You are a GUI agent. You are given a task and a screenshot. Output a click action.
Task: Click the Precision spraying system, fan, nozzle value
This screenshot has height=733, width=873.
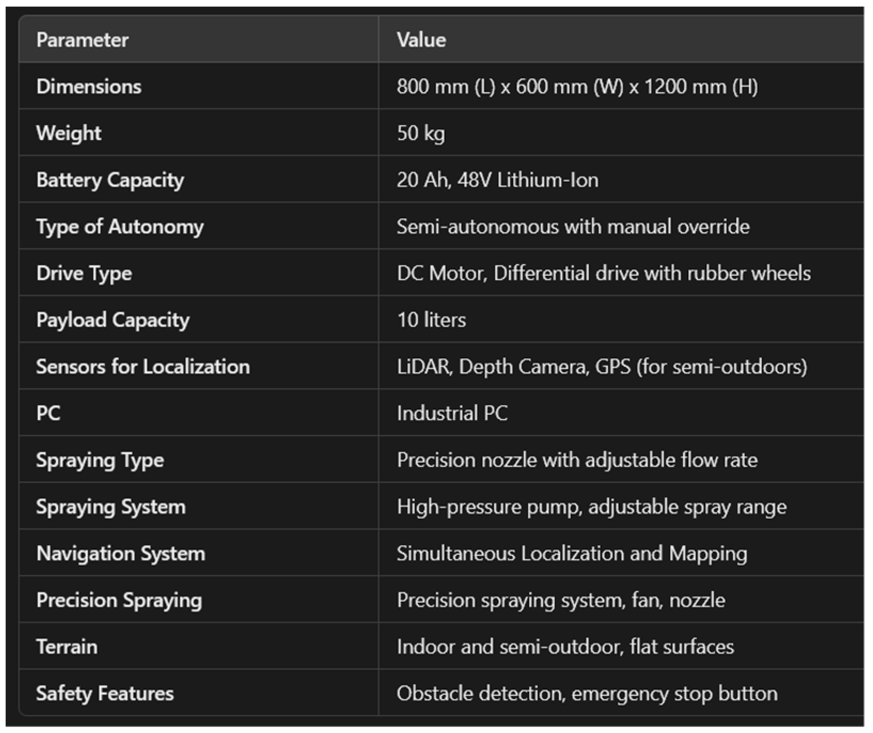[x=561, y=600]
